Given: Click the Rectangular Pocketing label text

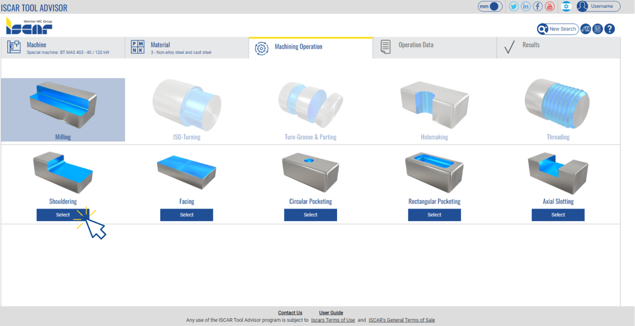Looking at the screenshot, I should point(435,201).
